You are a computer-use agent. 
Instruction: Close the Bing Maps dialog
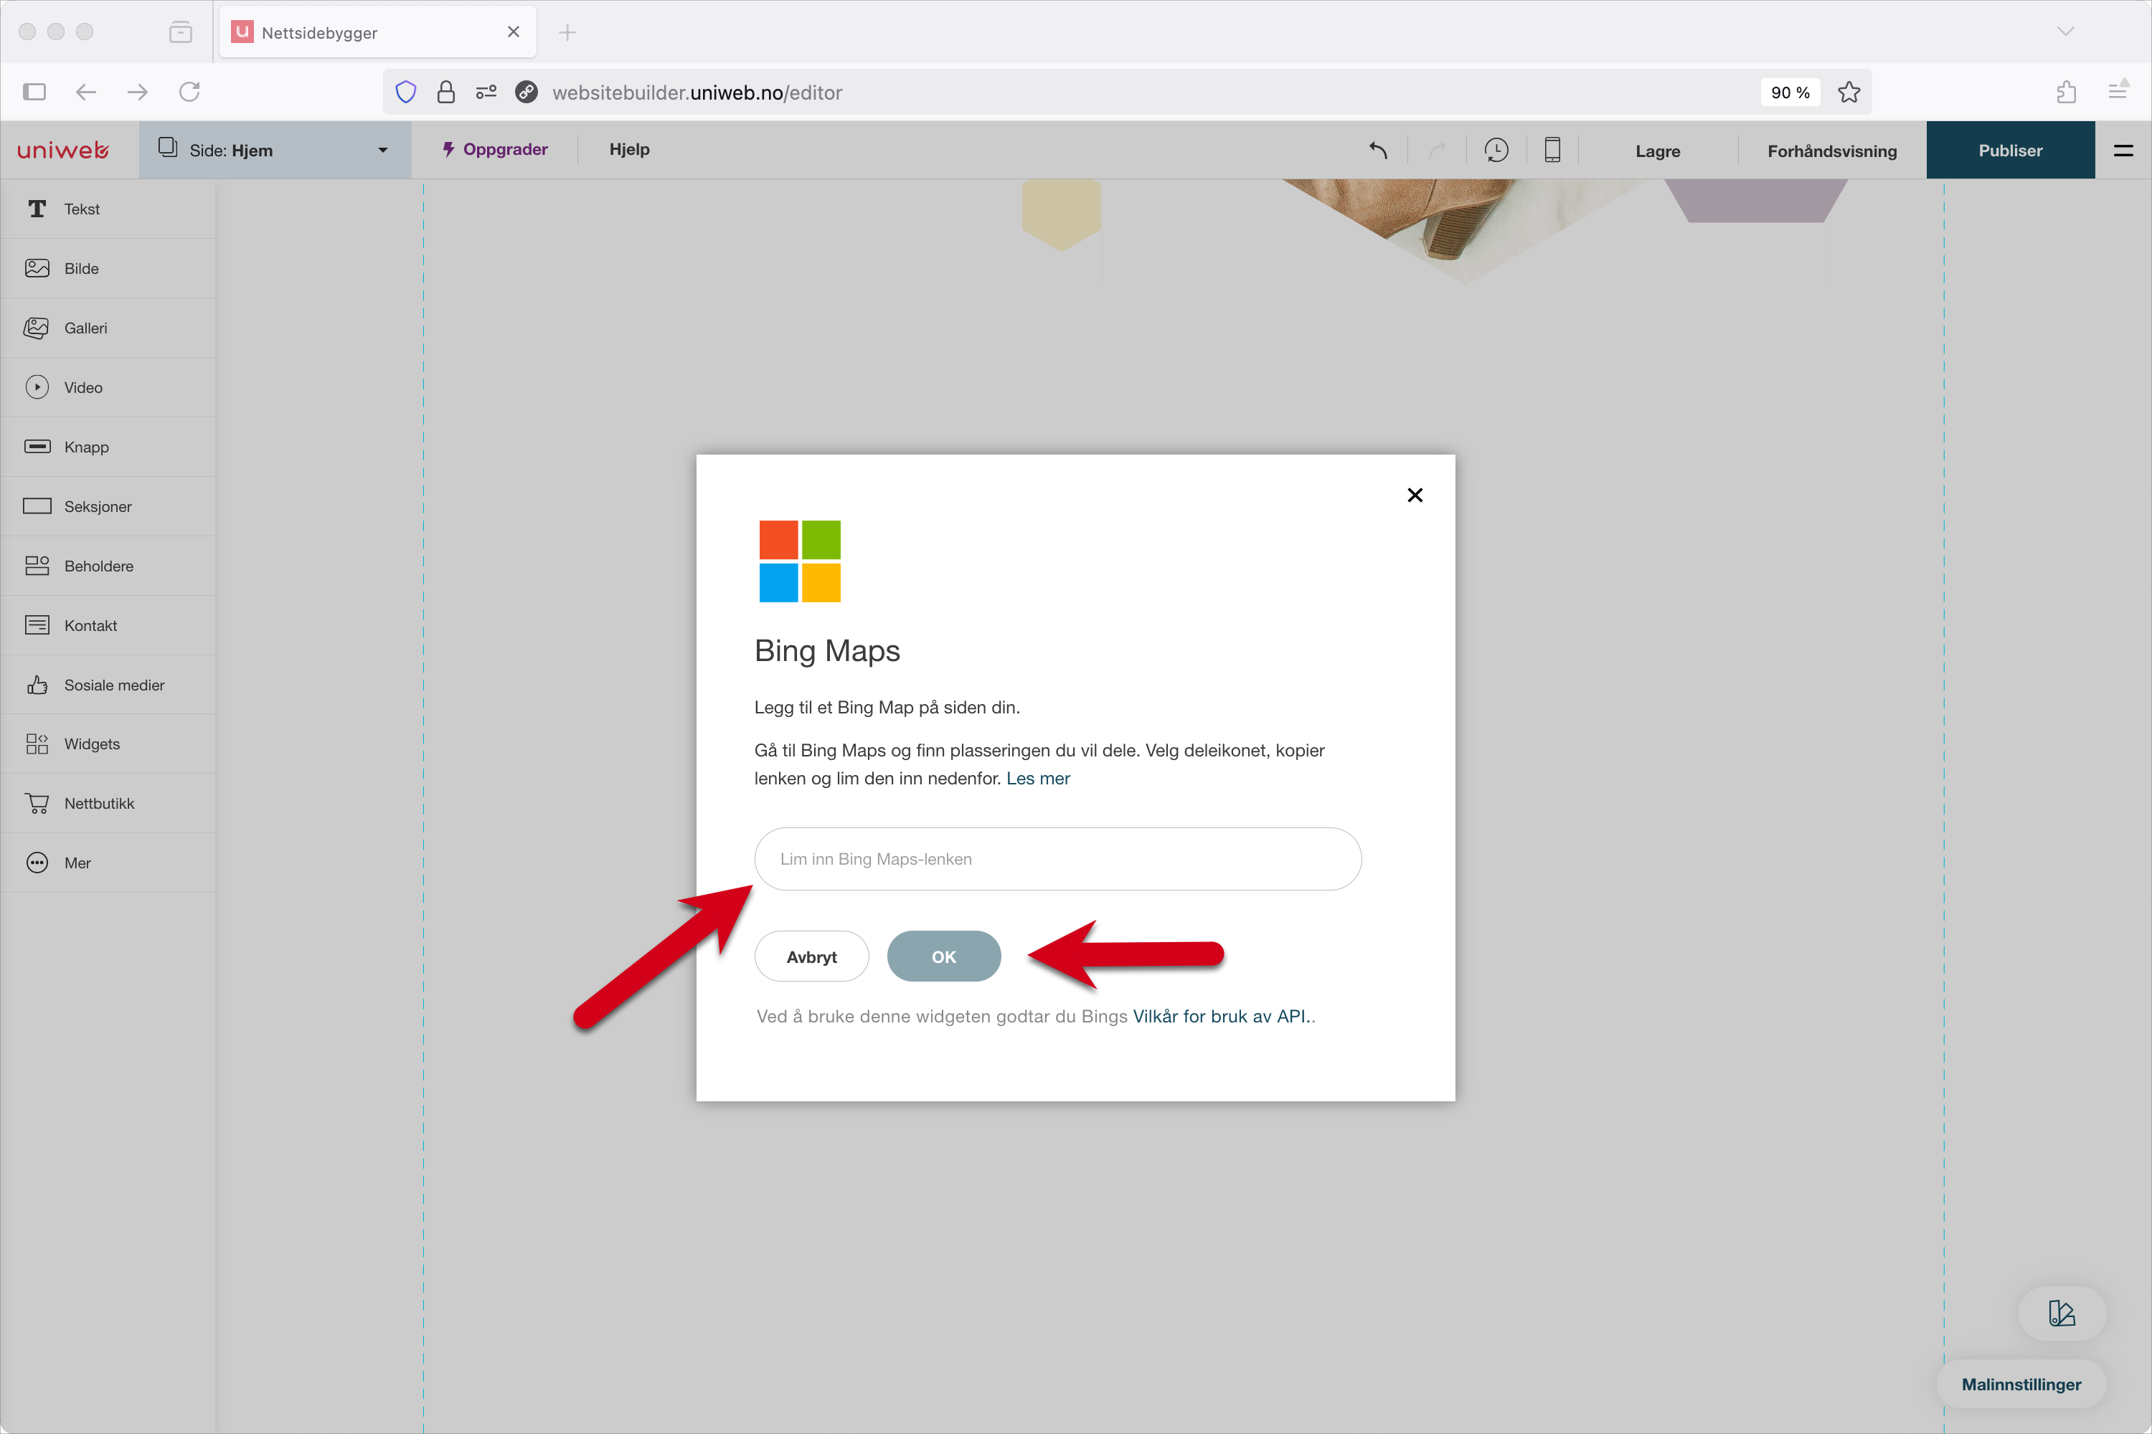tap(1415, 495)
